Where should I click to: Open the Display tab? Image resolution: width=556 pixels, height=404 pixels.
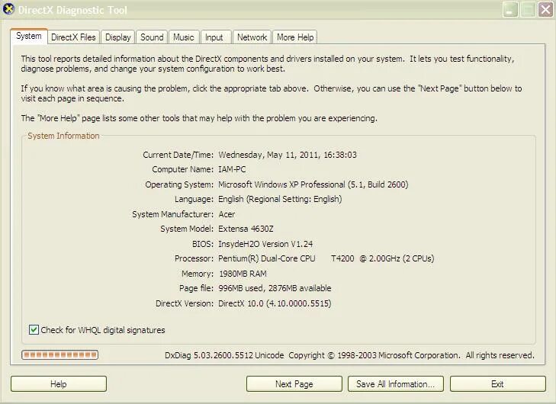(x=117, y=37)
